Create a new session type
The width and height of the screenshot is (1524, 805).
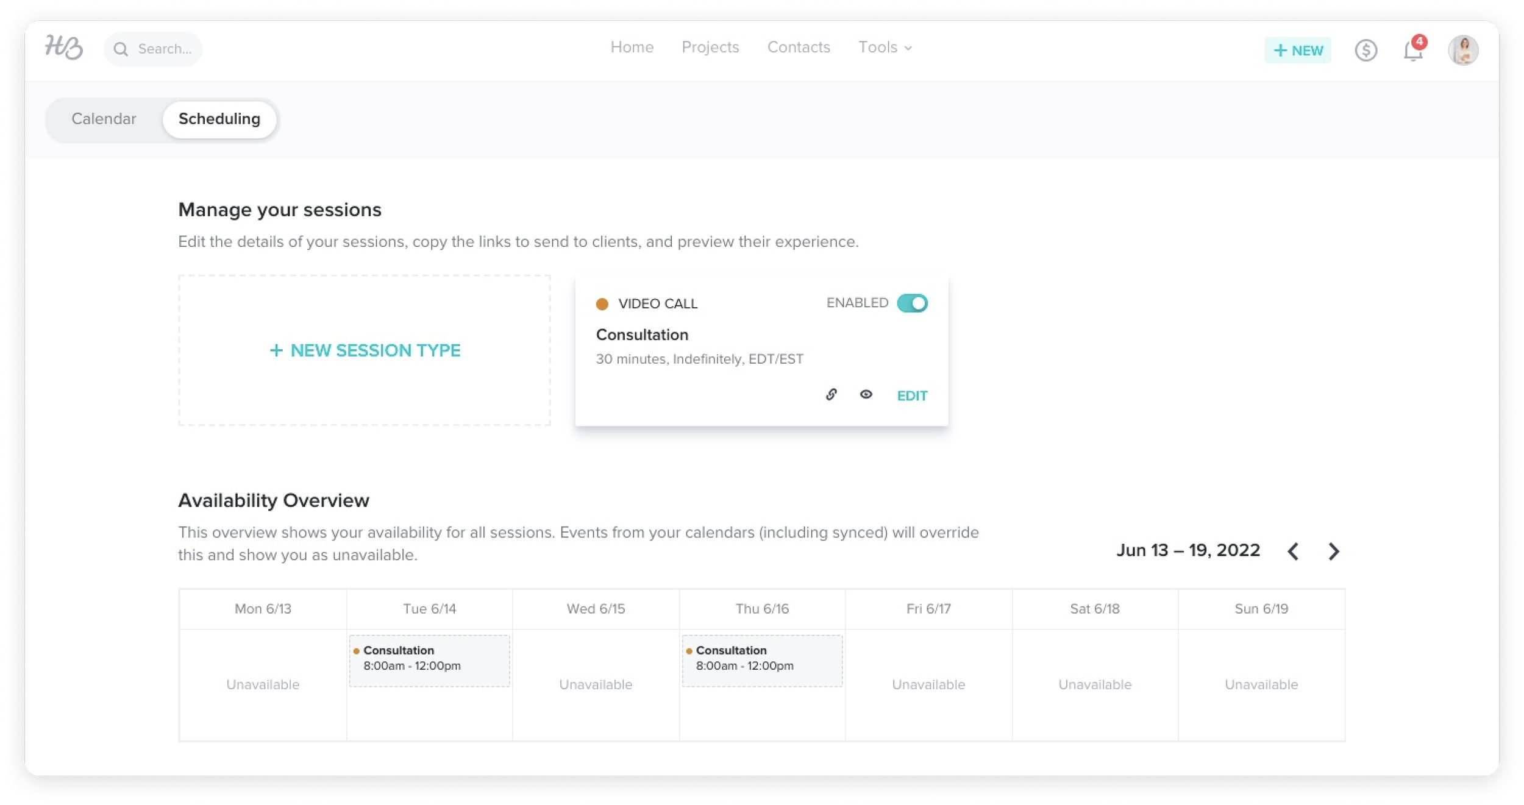pyautogui.click(x=364, y=350)
